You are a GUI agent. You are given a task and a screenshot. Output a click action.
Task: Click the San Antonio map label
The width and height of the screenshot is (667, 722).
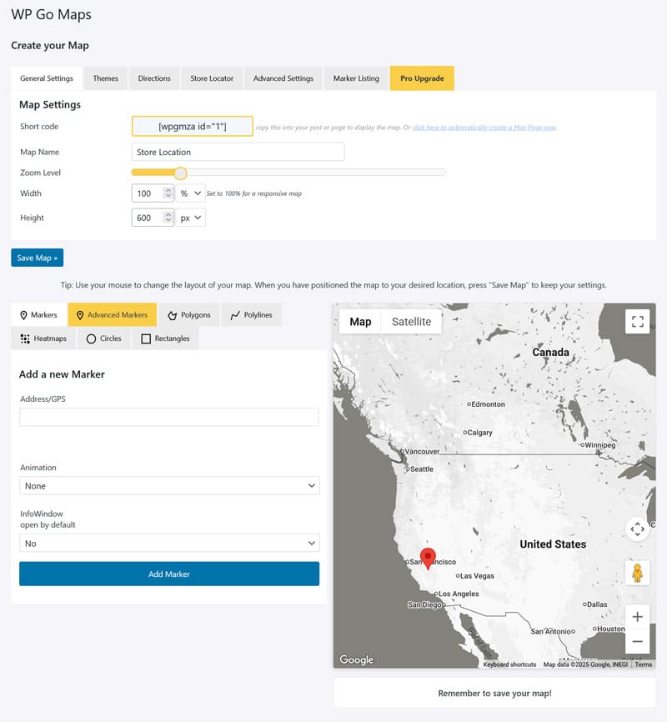point(551,632)
